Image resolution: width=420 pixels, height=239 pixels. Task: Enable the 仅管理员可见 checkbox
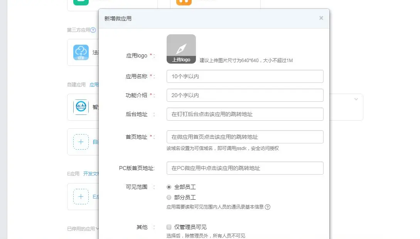click(x=168, y=227)
